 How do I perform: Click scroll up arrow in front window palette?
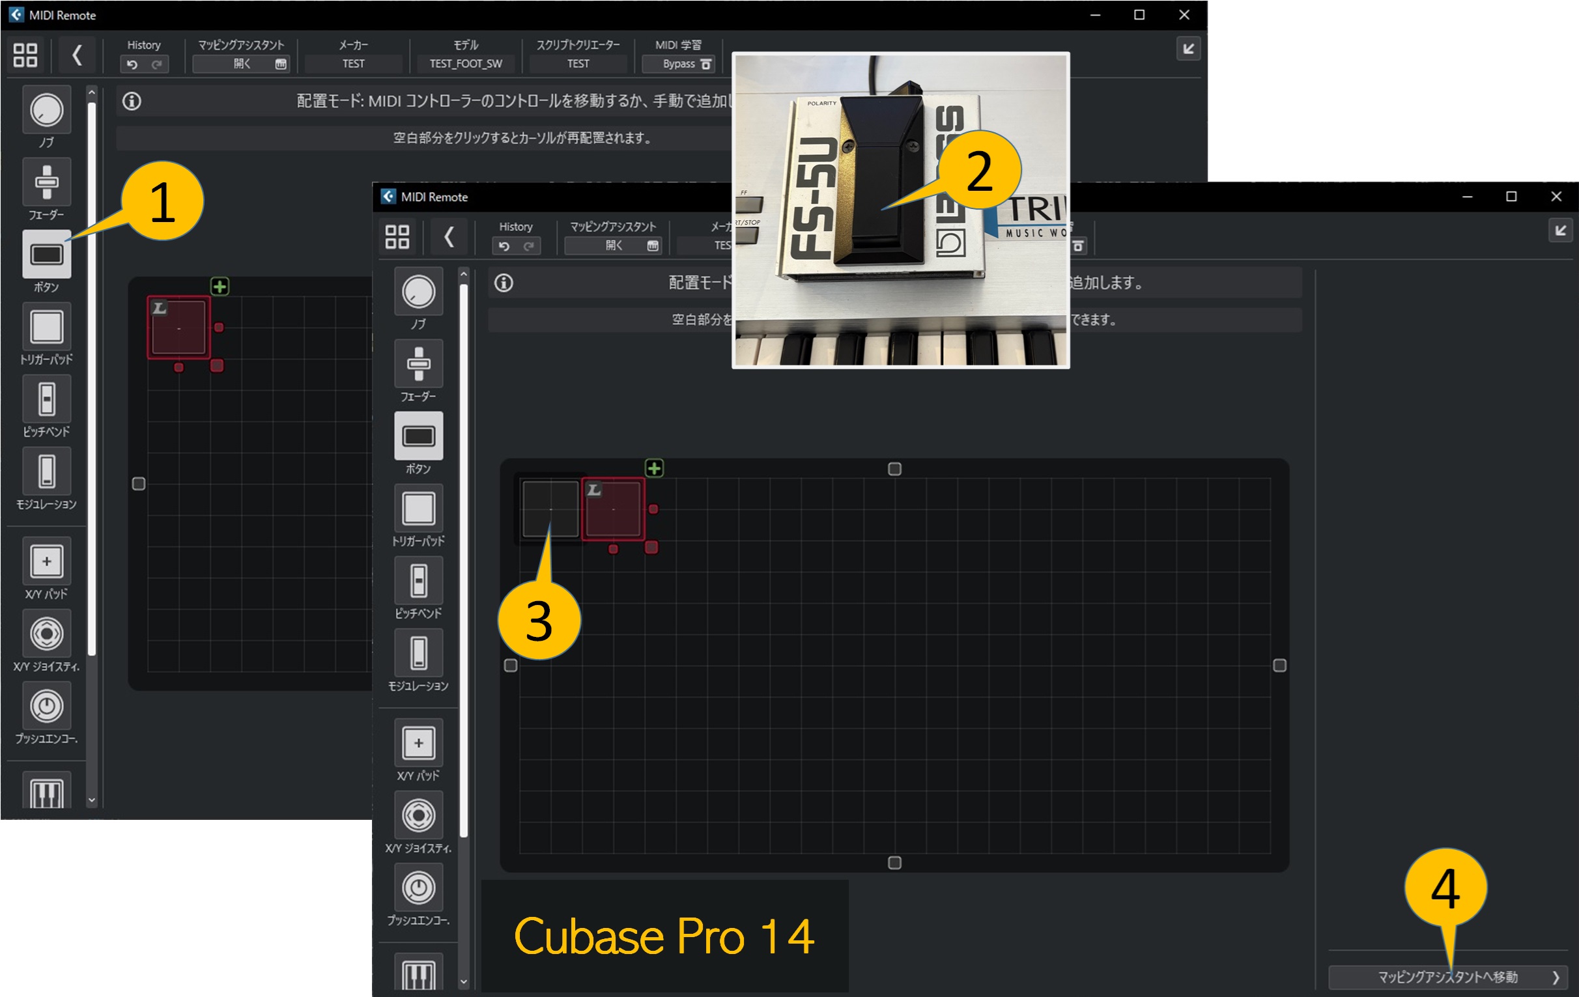[464, 274]
